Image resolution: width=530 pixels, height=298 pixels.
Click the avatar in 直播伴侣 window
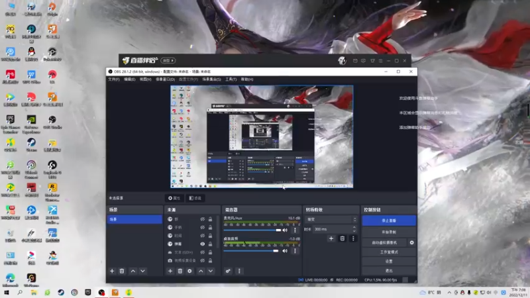click(x=342, y=60)
